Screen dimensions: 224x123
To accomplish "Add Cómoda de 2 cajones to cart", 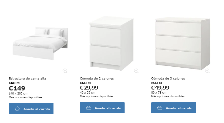I will (x=102, y=108).
